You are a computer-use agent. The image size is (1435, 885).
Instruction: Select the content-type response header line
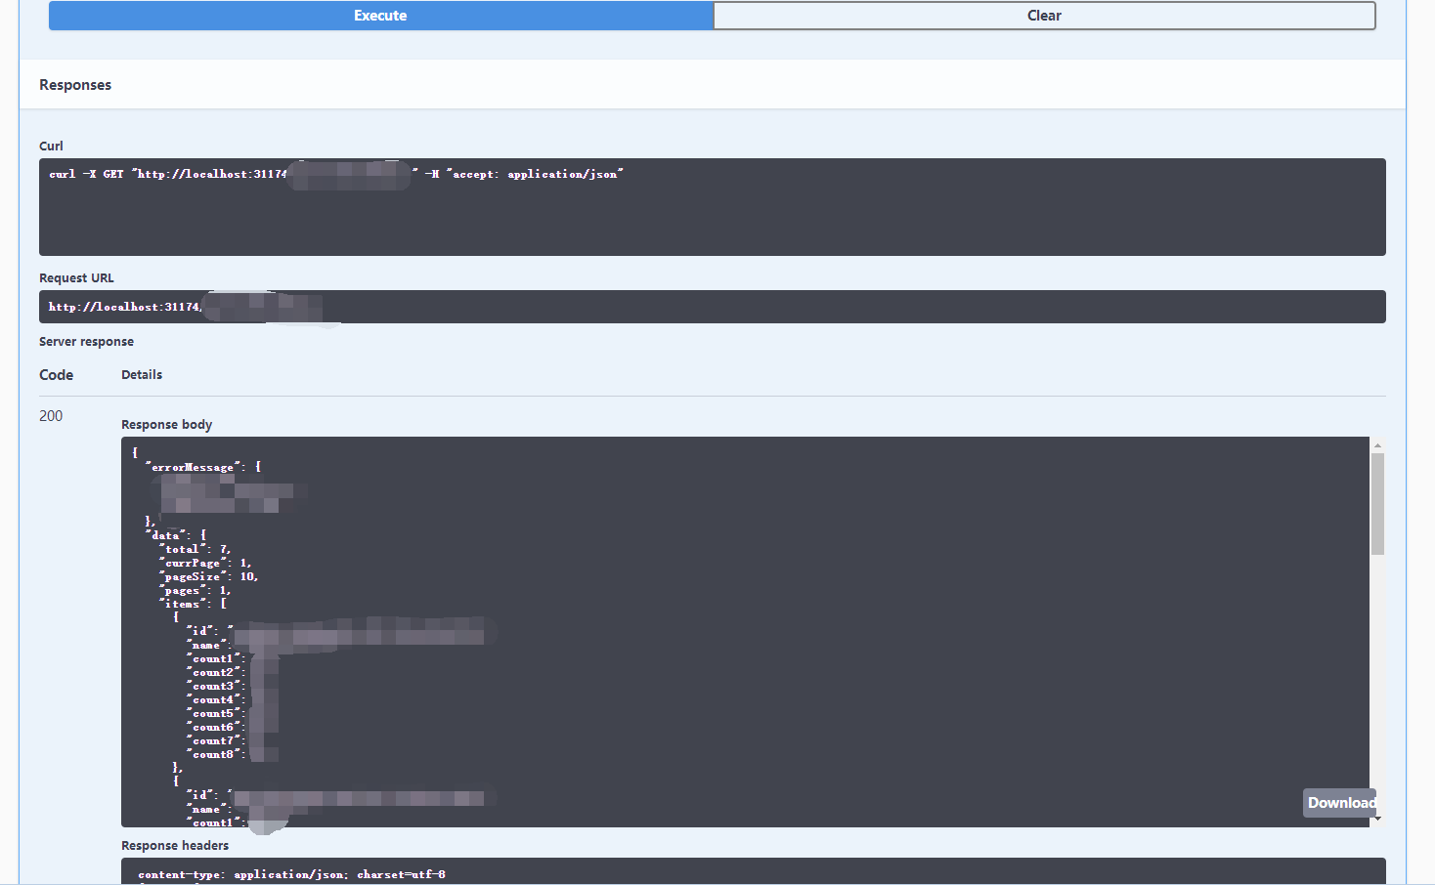coord(291,874)
